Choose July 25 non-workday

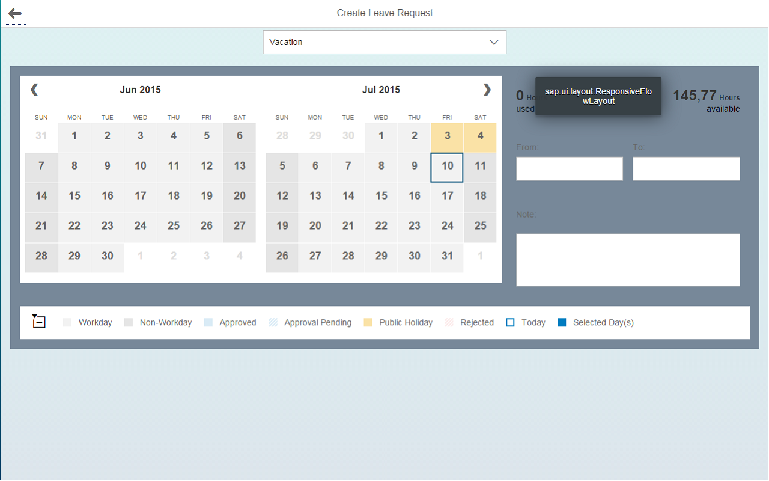pyautogui.click(x=480, y=227)
